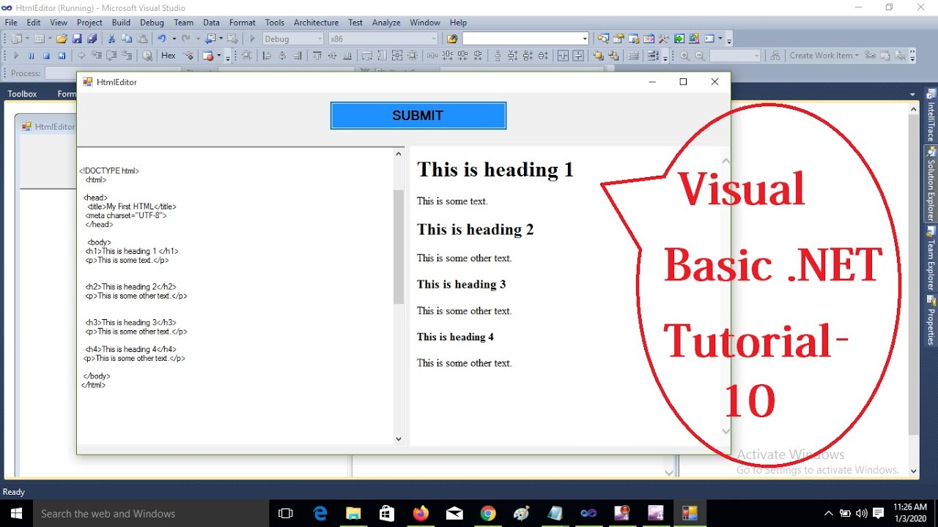Open the Format menu

pos(243,23)
